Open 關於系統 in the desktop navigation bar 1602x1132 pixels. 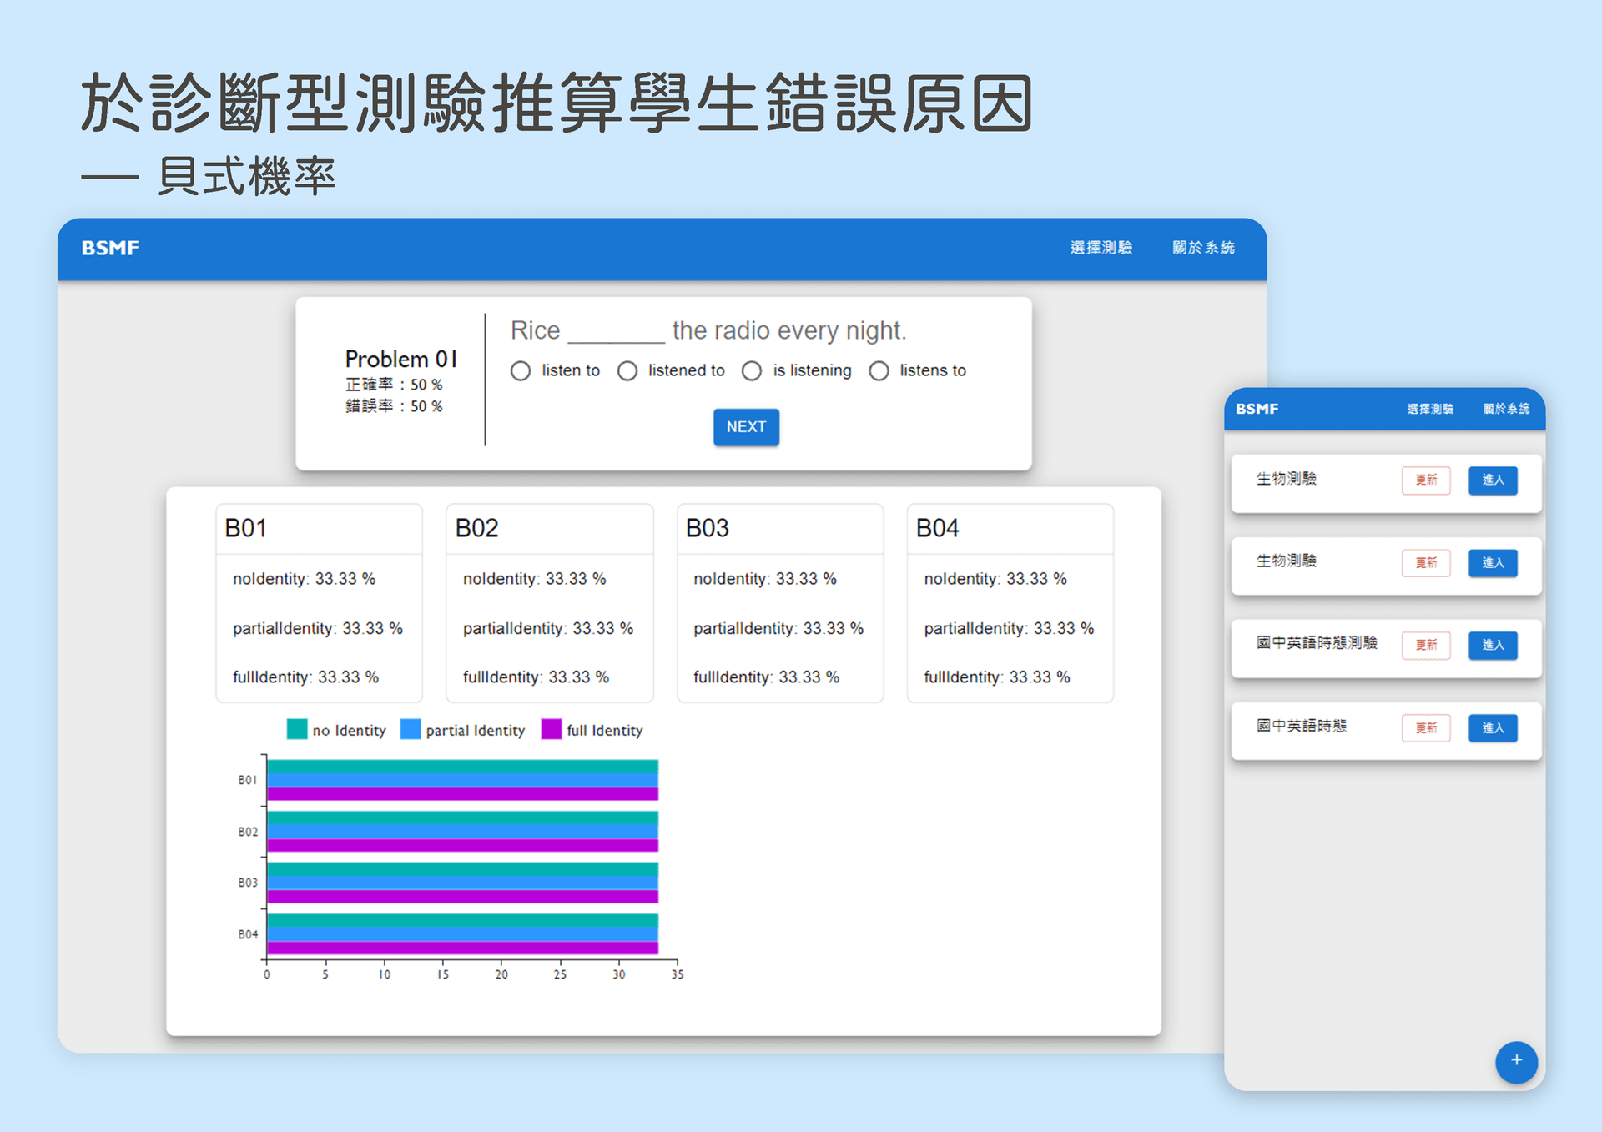[1203, 248]
